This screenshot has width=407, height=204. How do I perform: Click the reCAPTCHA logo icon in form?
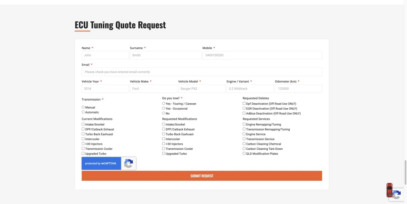128,163
